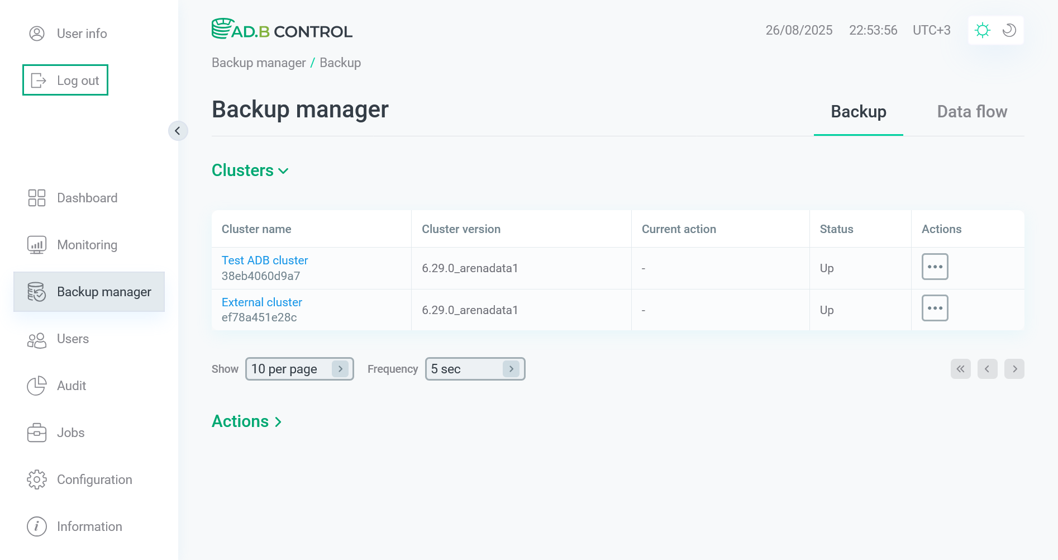Viewport: 1058px width, 560px height.
Task: Open Audit via its pie chart icon
Action: [x=37, y=386]
